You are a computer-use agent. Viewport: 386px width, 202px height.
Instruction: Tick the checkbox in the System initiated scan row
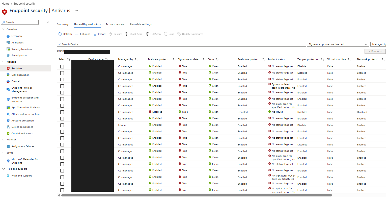pyautogui.click(x=62, y=86)
